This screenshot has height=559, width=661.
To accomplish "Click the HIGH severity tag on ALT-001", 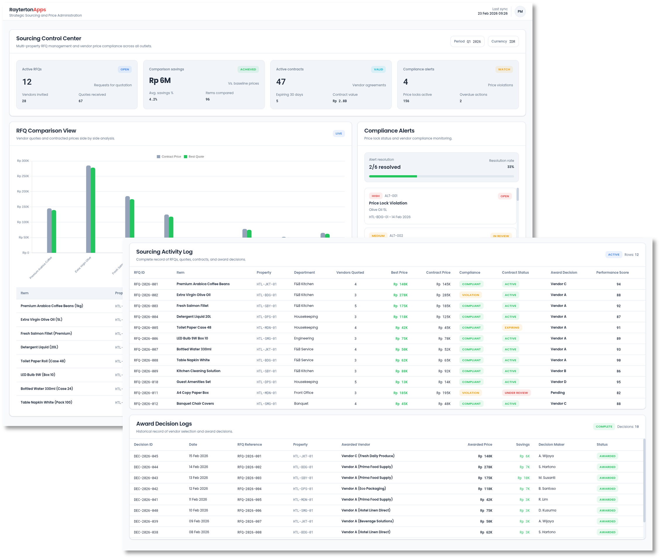I will pyautogui.click(x=376, y=196).
